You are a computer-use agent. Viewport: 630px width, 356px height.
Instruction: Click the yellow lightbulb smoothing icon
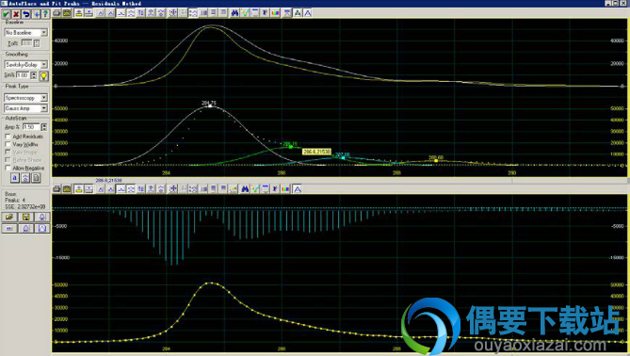coord(43,75)
